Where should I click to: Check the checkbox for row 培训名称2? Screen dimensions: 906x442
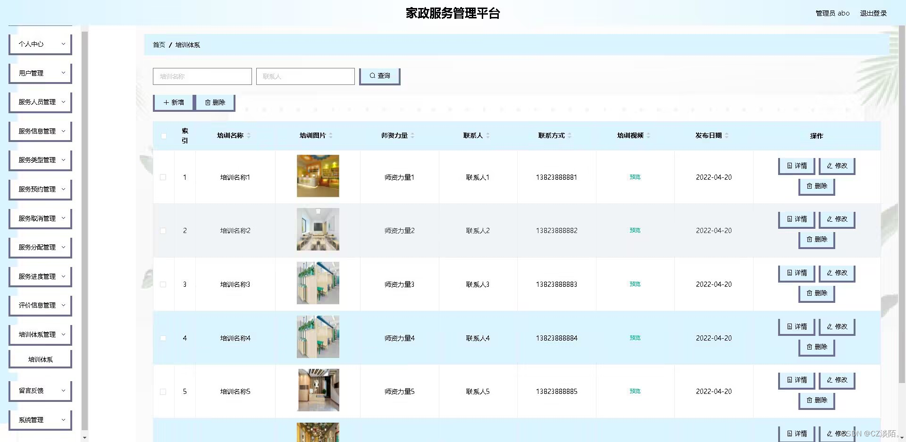163,231
